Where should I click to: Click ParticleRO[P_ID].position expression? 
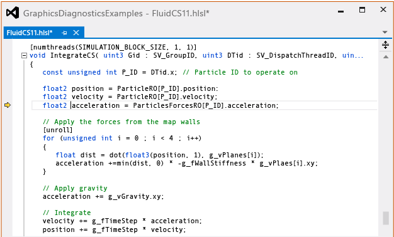[x=167, y=88]
